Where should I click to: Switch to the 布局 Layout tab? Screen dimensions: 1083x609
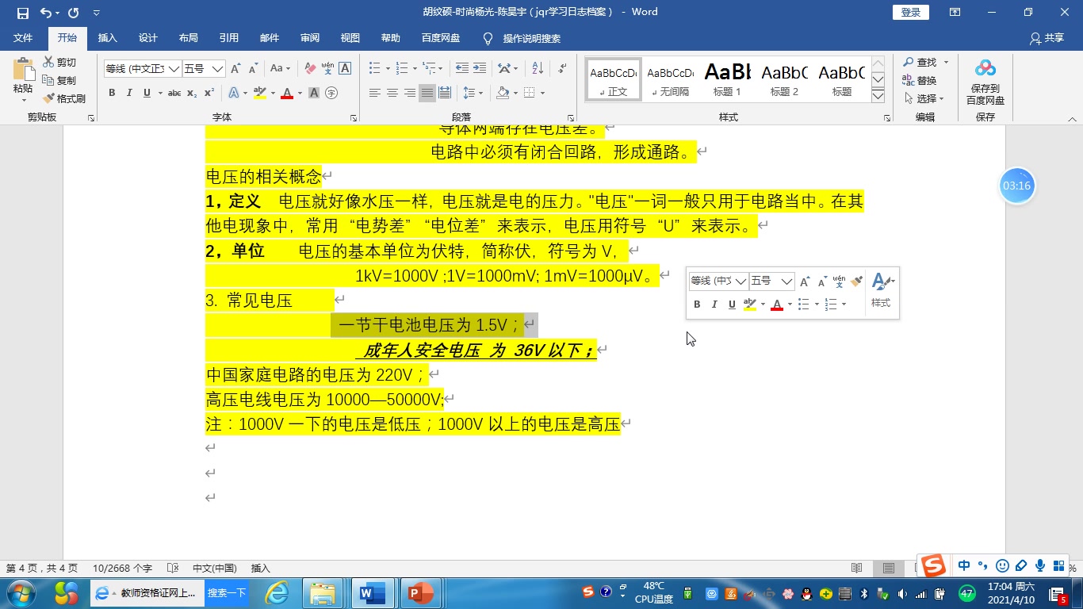[189, 38]
